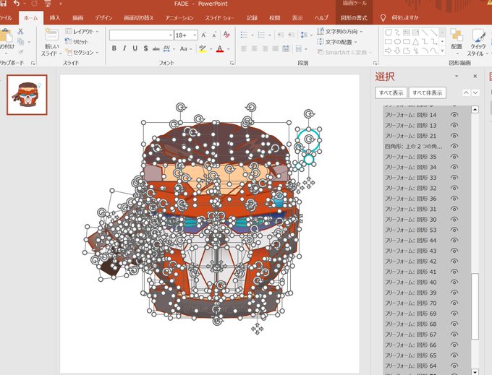Hide フリーフォーム: 図形 70 via eye icon

(454, 303)
